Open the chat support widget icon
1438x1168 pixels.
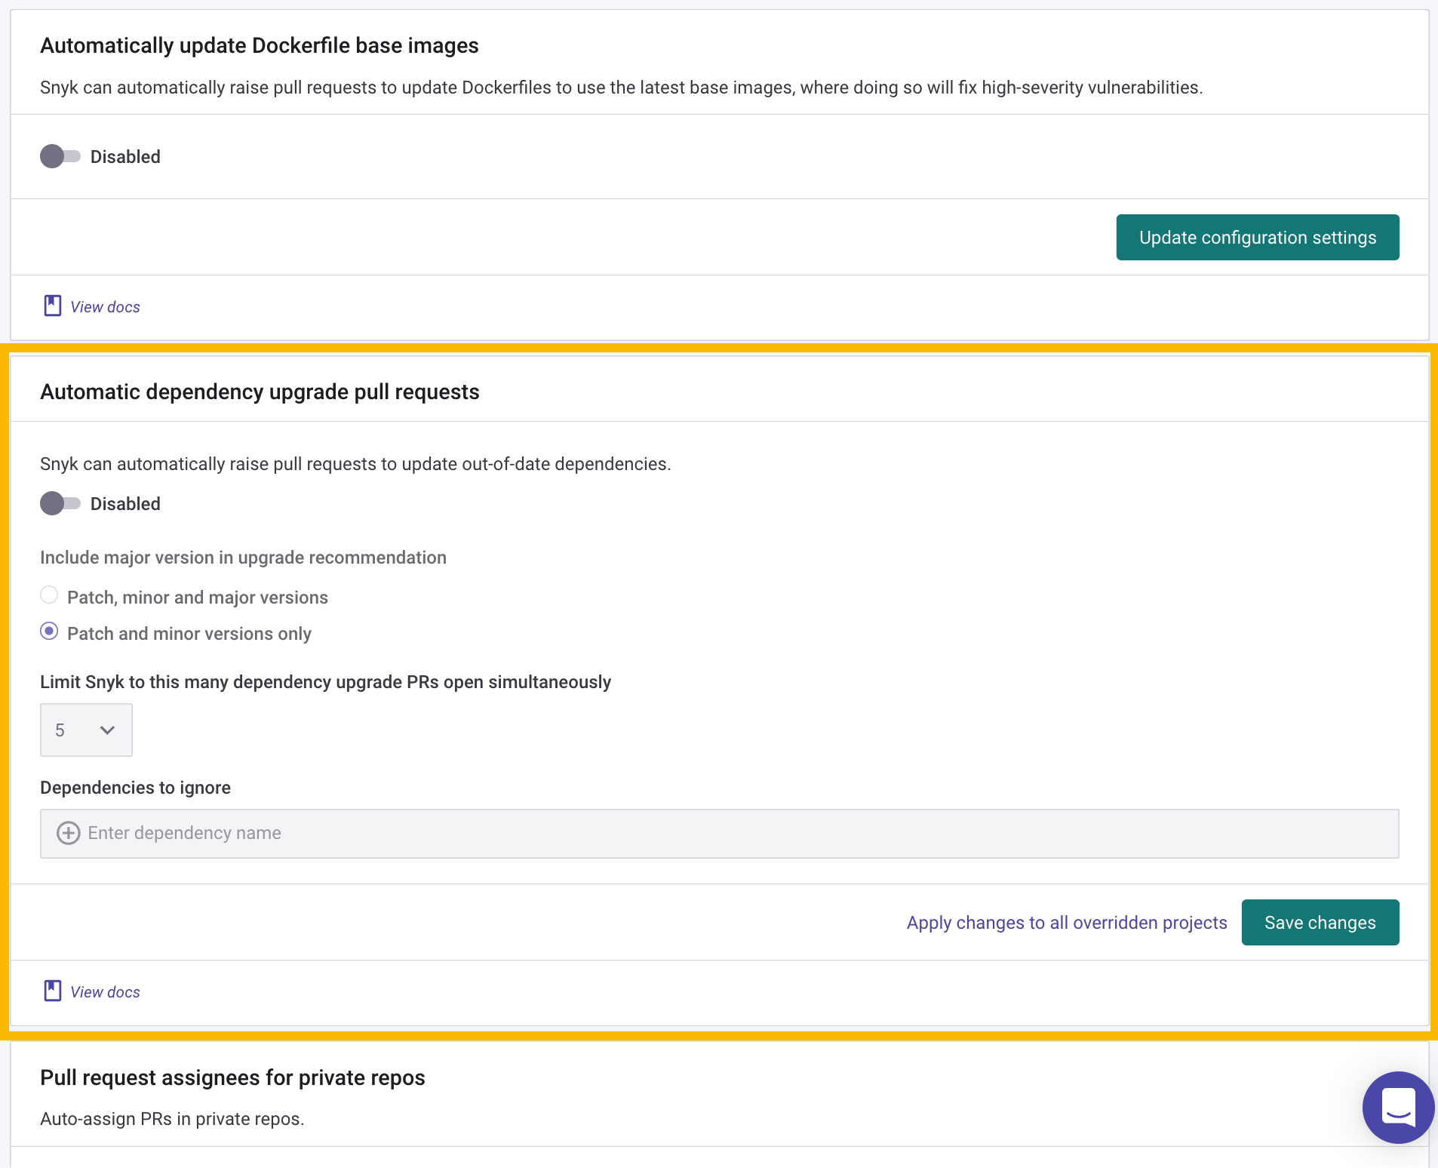pyautogui.click(x=1398, y=1108)
